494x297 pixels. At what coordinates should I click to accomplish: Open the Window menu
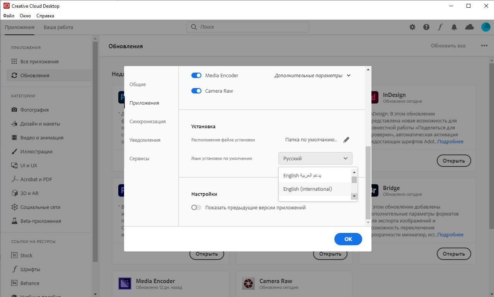point(25,16)
